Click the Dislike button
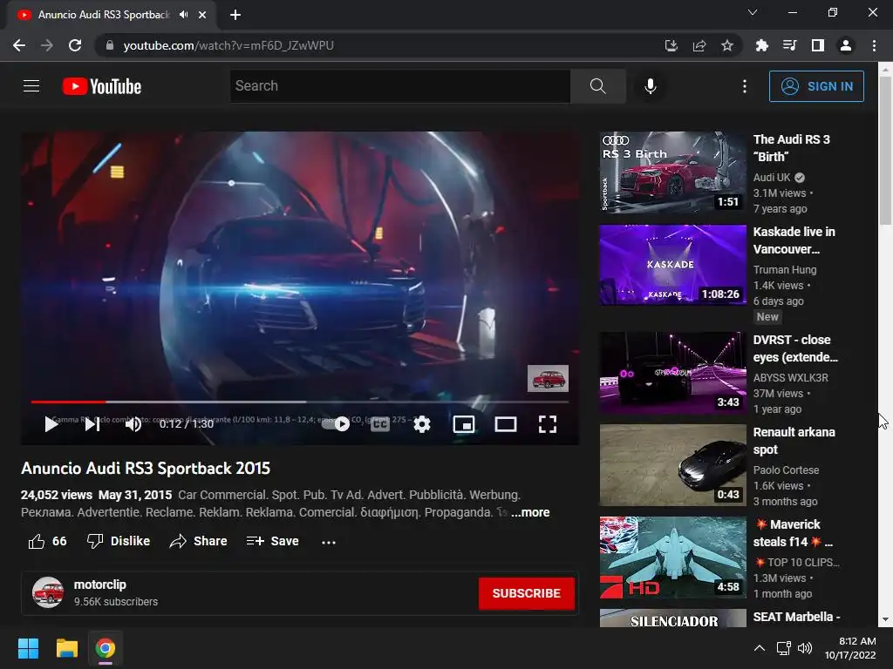 coord(119,541)
